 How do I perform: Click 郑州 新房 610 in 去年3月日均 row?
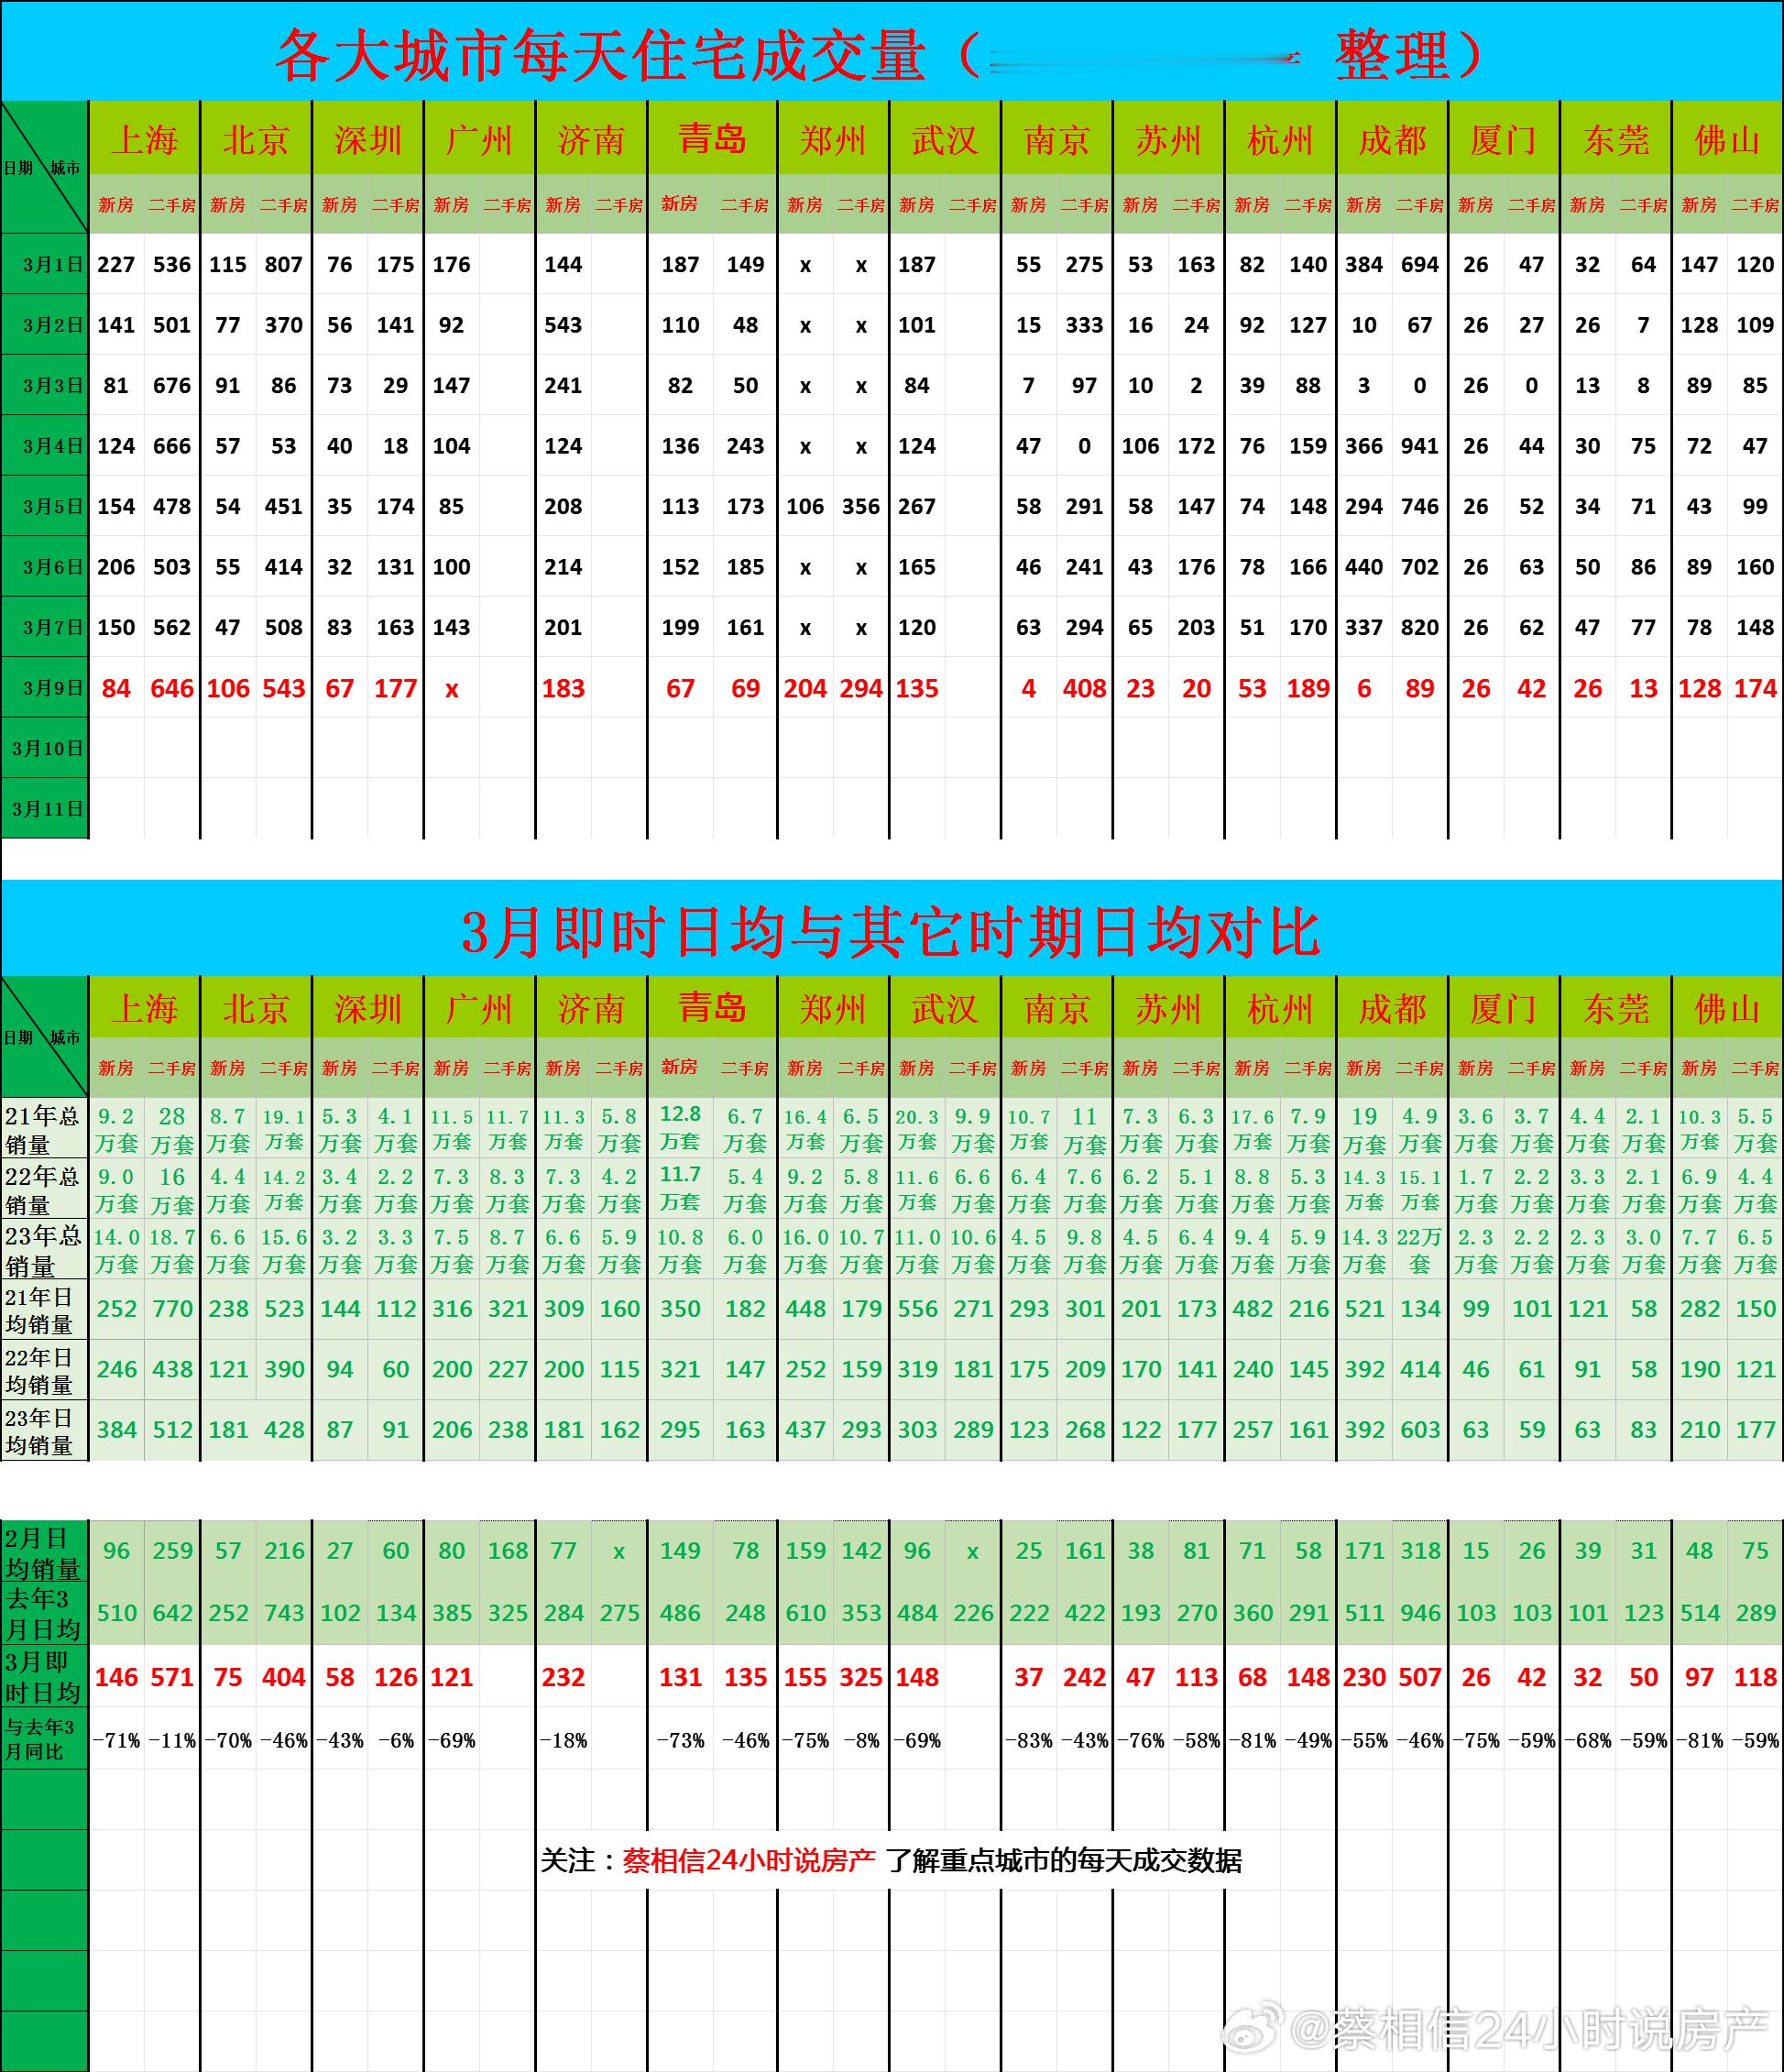point(805,1613)
